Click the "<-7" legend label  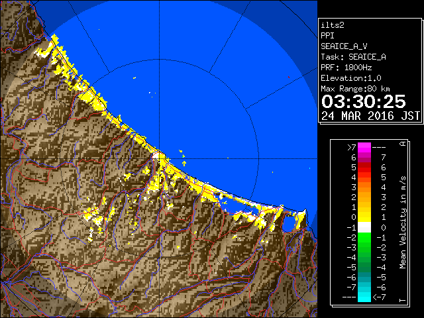pyautogui.click(x=379, y=297)
